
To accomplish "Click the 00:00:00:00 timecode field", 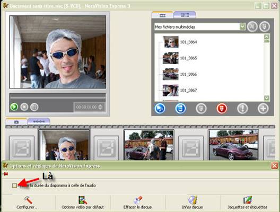I will click(86, 107).
